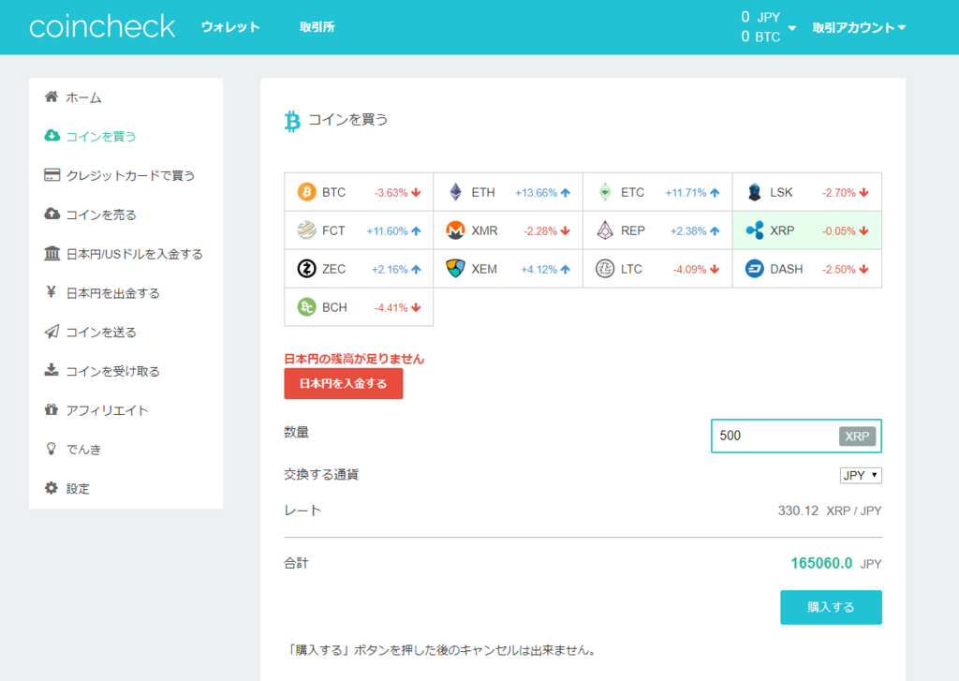
Task: Click the credit card icon in sidebar
Action: [x=52, y=175]
